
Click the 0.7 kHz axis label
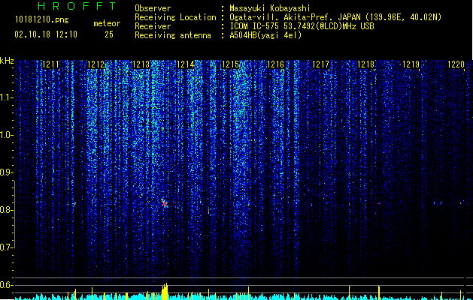[6, 247]
